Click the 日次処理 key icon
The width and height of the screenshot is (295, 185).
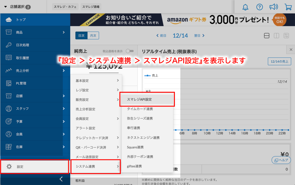9,45
